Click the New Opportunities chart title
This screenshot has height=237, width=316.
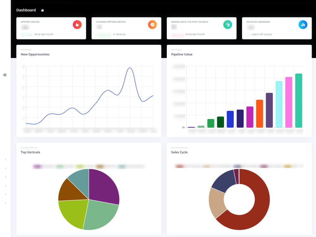click(35, 54)
